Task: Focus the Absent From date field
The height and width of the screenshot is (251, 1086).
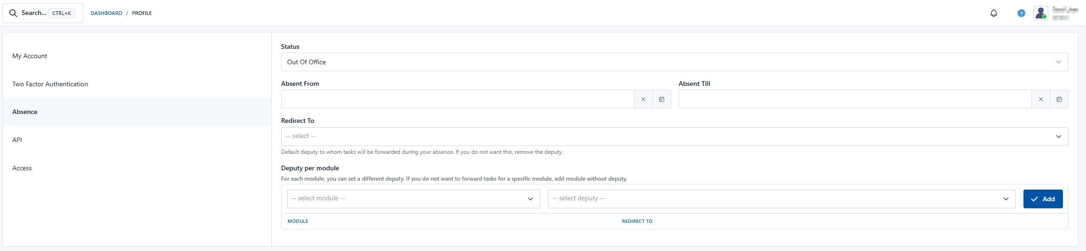Action: pyautogui.click(x=458, y=99)
